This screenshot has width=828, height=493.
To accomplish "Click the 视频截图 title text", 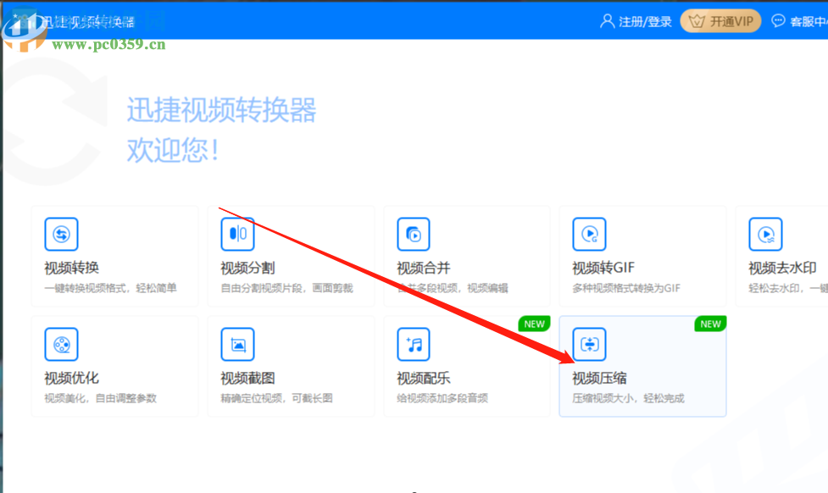I will click(247, 378).
